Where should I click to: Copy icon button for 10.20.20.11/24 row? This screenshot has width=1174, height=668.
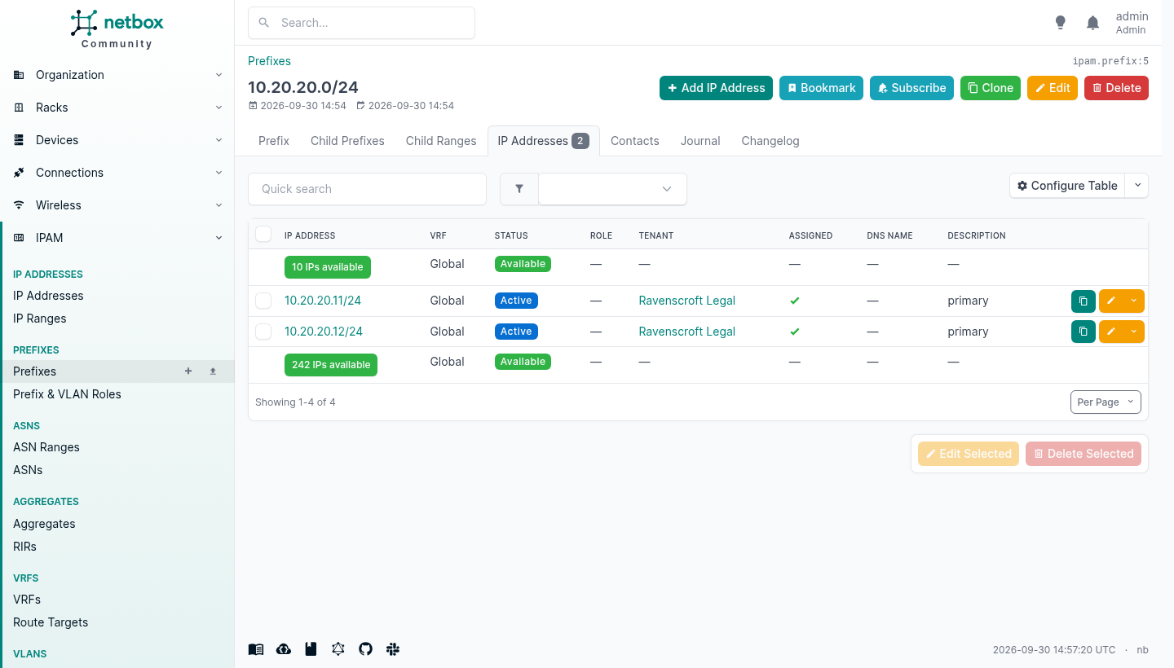coord(1084,301)
